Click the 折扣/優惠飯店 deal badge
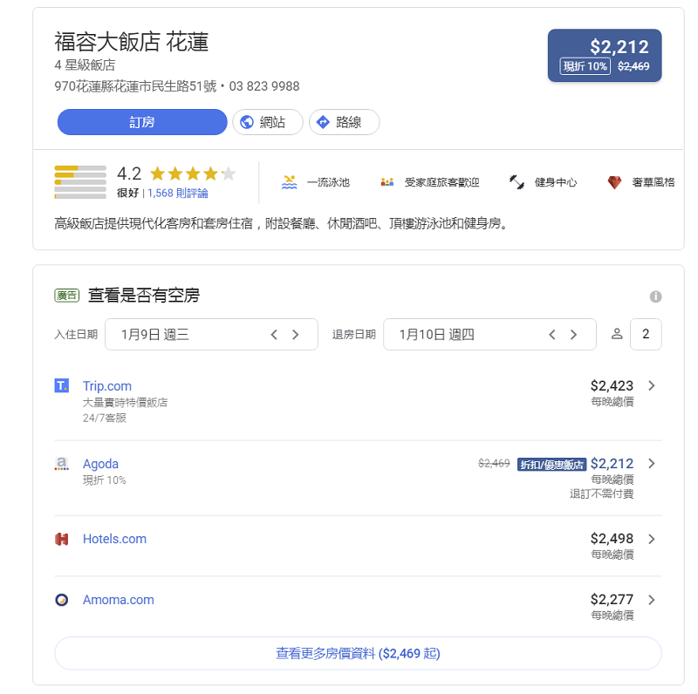698x694 pixels. [551, 465]
